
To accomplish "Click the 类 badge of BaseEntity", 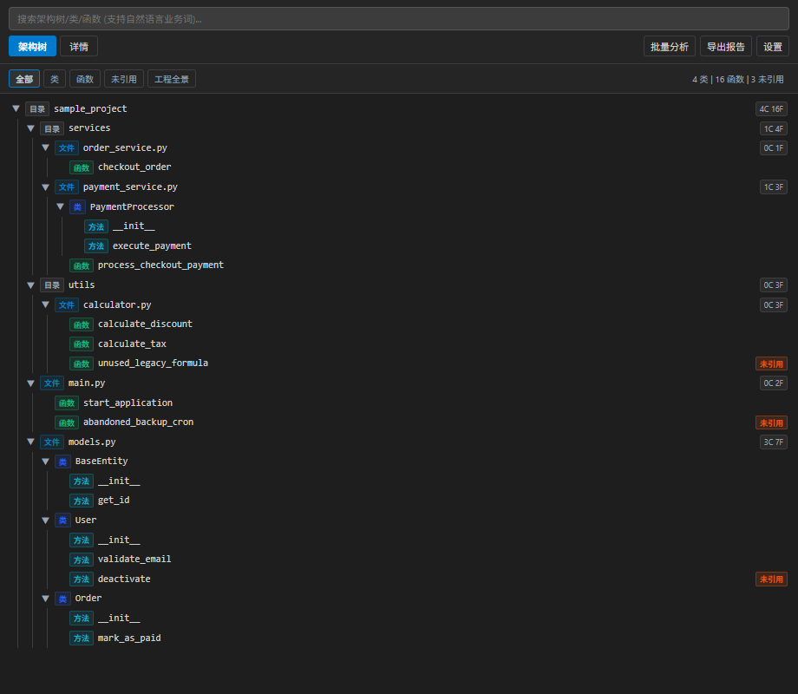I will [x=62, y=462].
